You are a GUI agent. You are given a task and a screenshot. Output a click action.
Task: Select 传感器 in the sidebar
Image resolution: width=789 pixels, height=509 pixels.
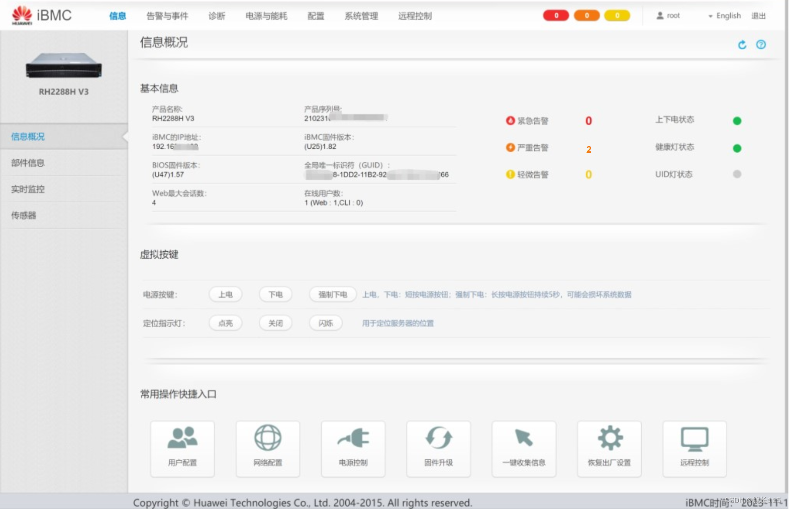click(64, 216)
